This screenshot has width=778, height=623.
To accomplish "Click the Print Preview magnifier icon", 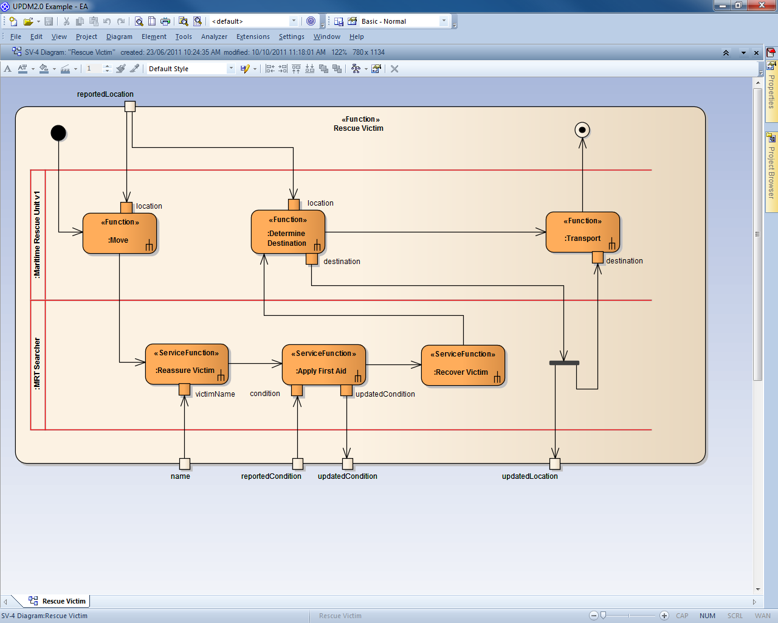I will (139, 21).
